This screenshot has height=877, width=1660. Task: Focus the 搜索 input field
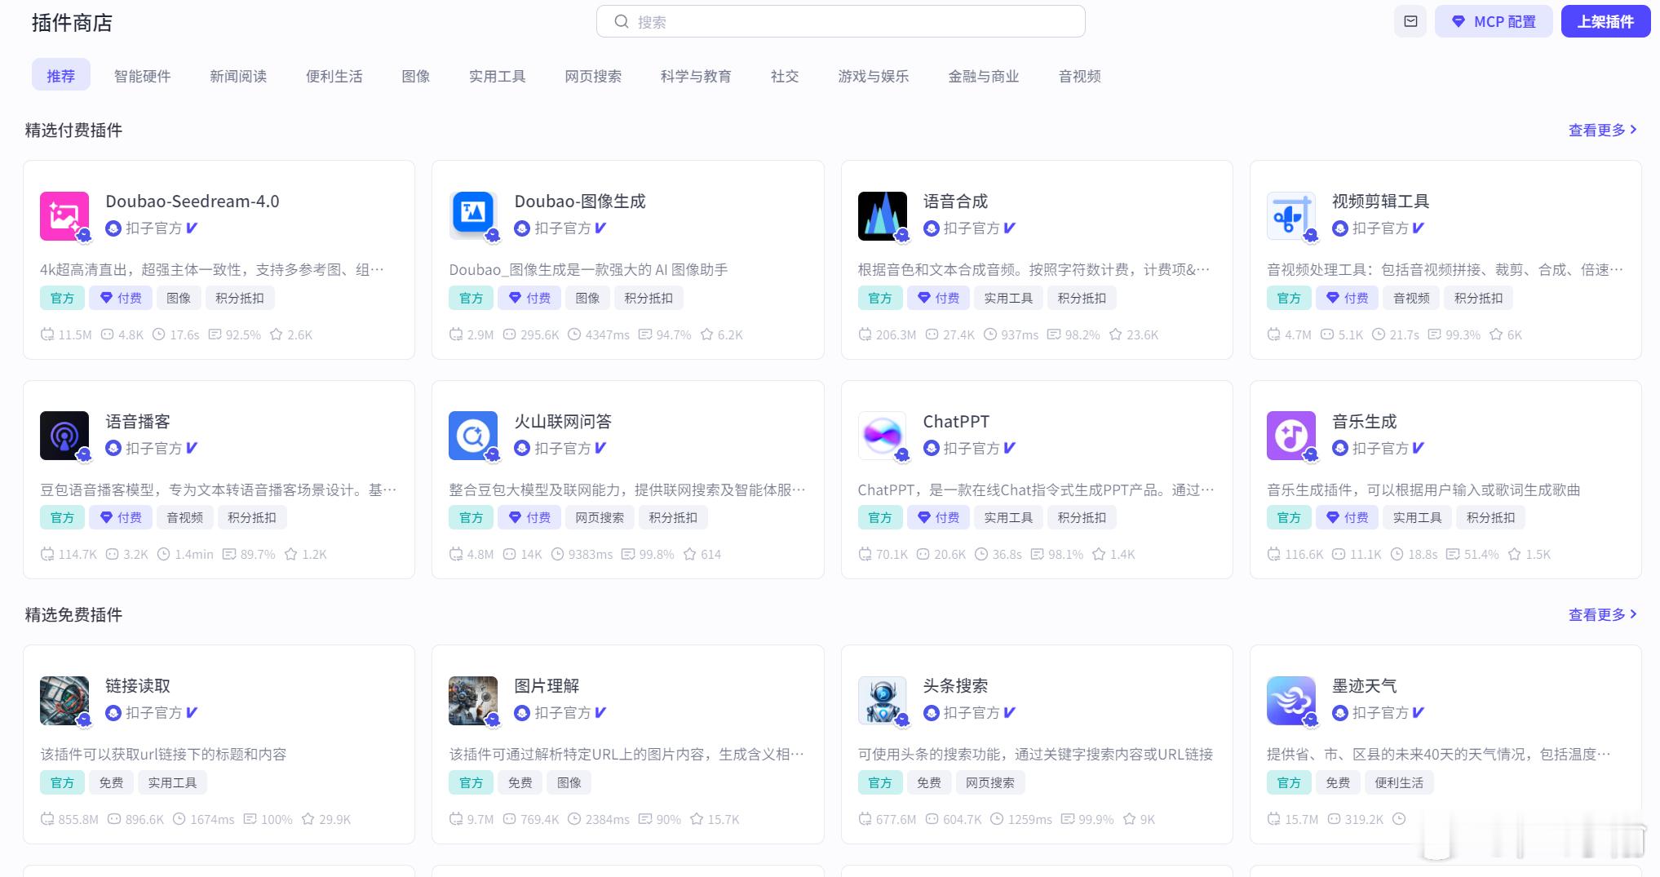pos(841,22)
